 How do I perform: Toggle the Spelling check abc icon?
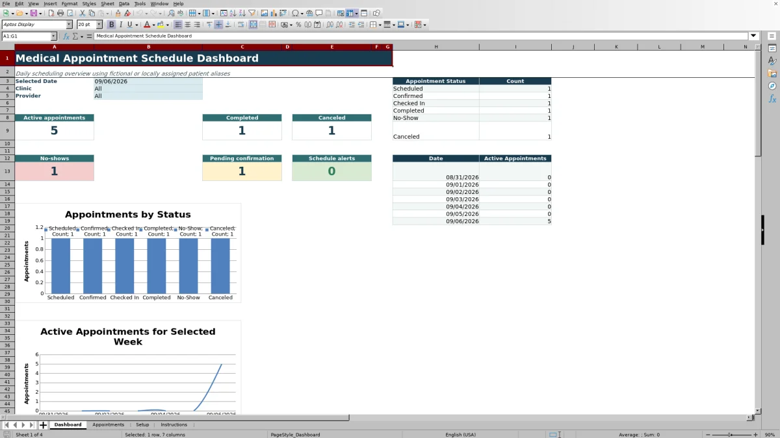(180, 13)
